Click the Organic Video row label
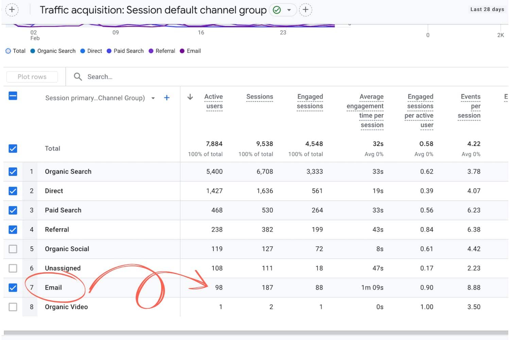This screenshot has width=510, height=340. click(66, 307)
